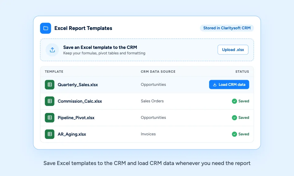The width and height of the screenshot is (294, 176).
Task: Click the Invoices data source cell
Action: click(148, 134)
